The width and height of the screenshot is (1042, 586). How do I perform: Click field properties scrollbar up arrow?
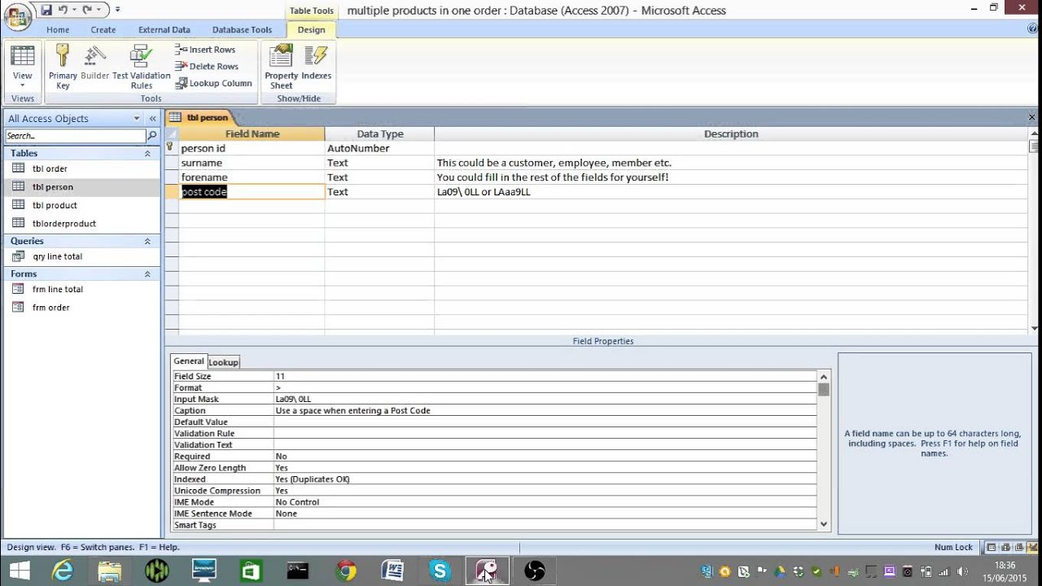(824, 377)
